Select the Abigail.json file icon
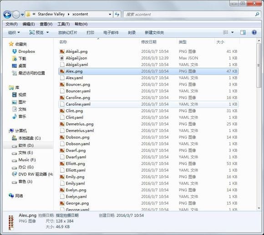 click(x=62, y=58)
